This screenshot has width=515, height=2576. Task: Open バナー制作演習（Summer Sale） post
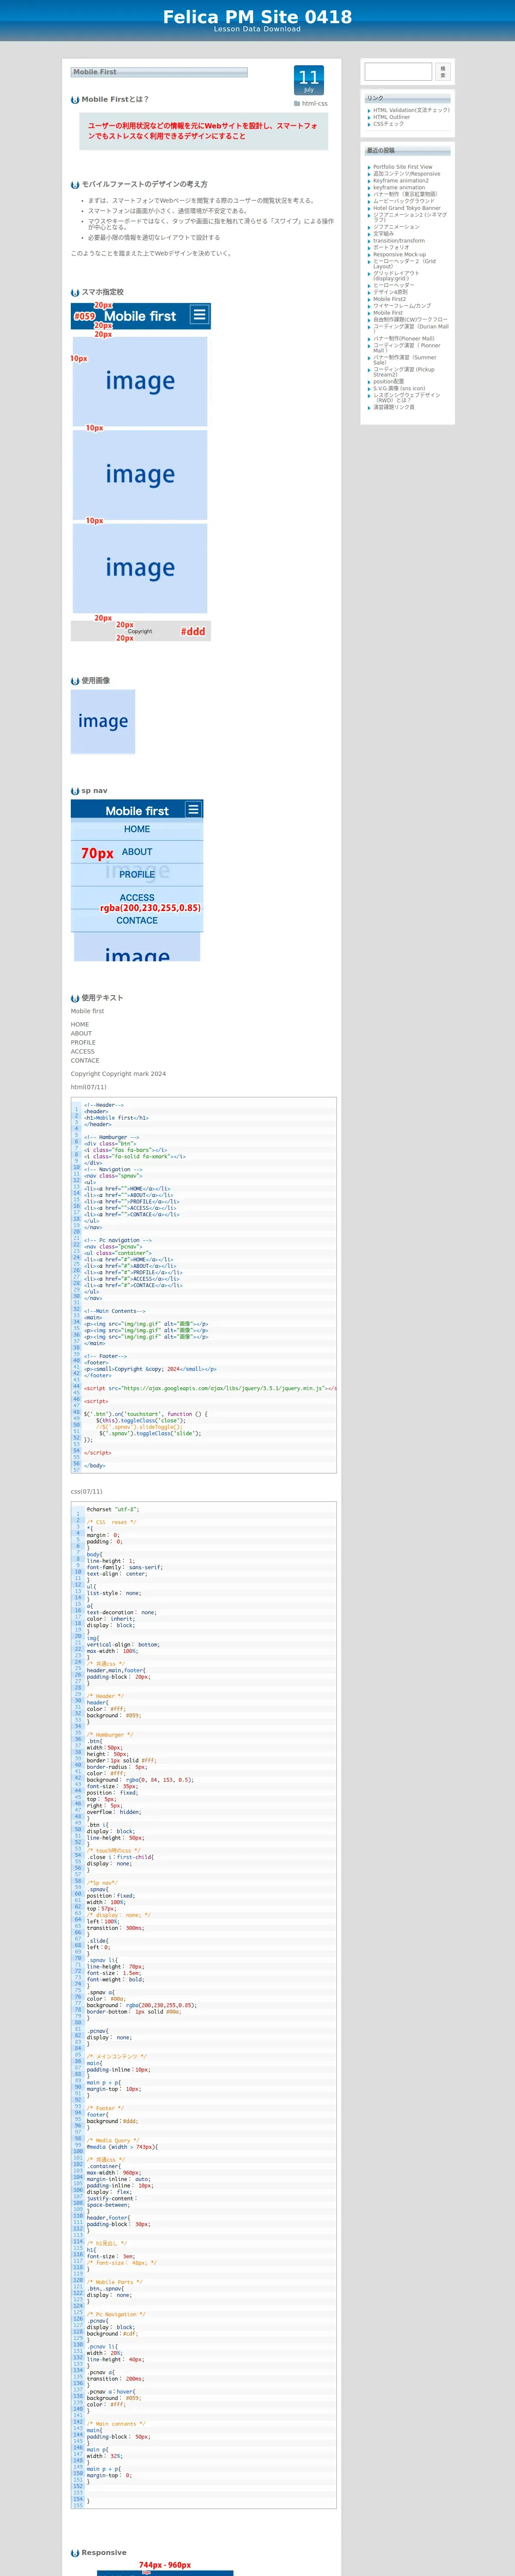pyautogui.click(x=405, y=360)
